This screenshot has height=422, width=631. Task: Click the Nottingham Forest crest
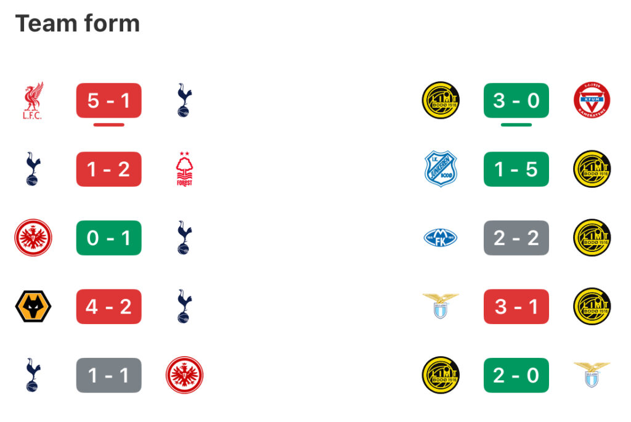pos(184,169)
